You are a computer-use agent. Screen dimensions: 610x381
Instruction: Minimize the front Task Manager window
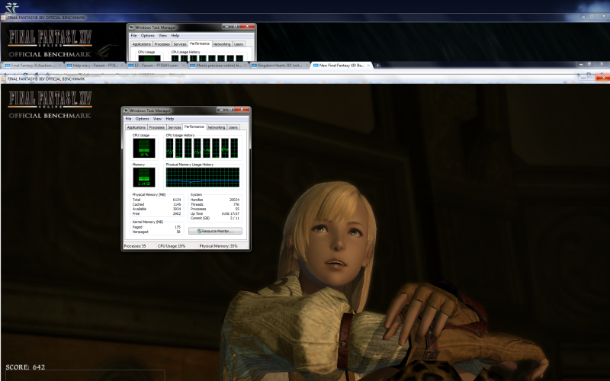pos(222,110)
